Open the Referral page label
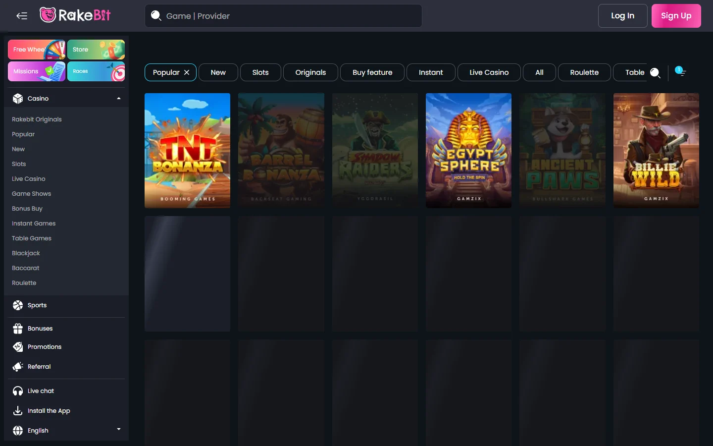Viewport: 713px width, 446px height. (x=39, y=367)
